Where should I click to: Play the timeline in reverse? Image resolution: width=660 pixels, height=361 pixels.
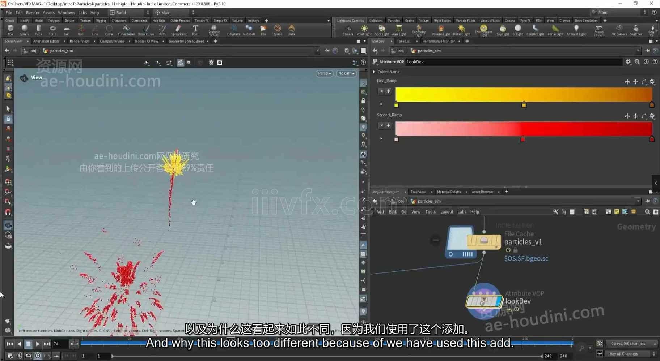(19, 344)
